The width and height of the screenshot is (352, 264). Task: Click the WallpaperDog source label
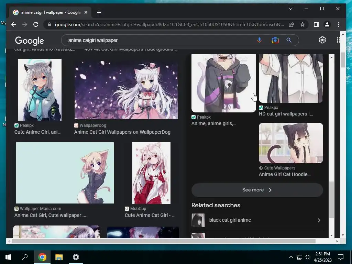click(x=93, y=125)
